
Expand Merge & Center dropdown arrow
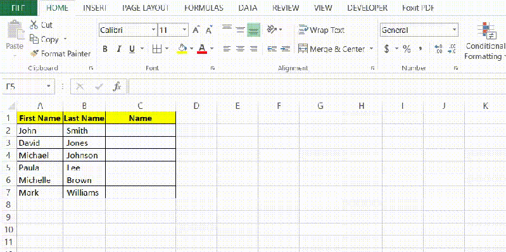coord(371,49)
